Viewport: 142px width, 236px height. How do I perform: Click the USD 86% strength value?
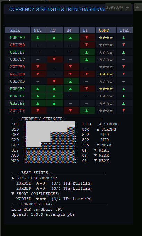pos(85,129)
